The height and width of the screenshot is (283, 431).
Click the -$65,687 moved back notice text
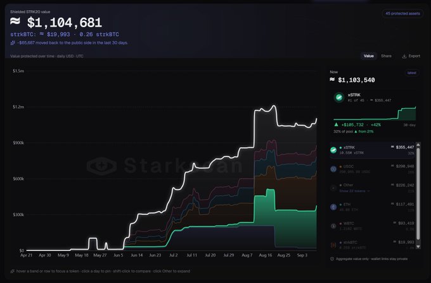click(x=72, y=43)
